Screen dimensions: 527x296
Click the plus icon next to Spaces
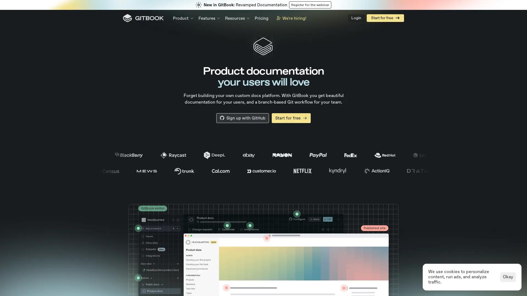pos(178,278)
